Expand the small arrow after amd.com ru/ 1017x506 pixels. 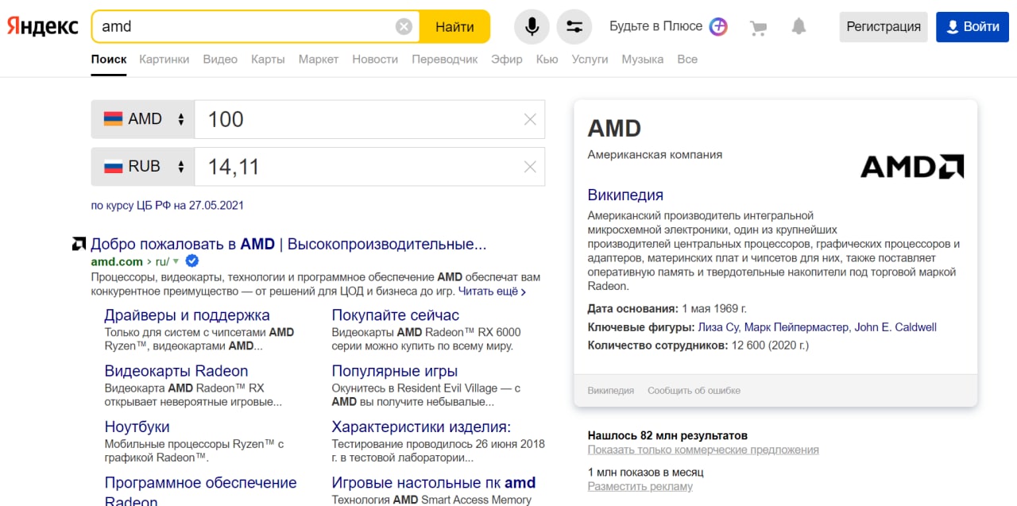click(176, 262)
